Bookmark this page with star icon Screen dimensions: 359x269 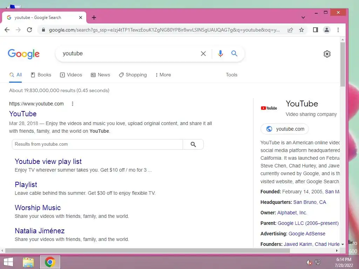click(302, 30)
